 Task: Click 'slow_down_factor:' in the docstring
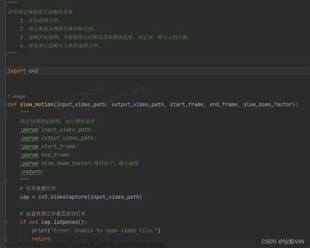point(67,164)
